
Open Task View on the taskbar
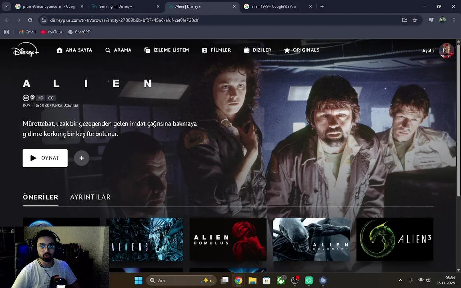[x=225, y=280]
